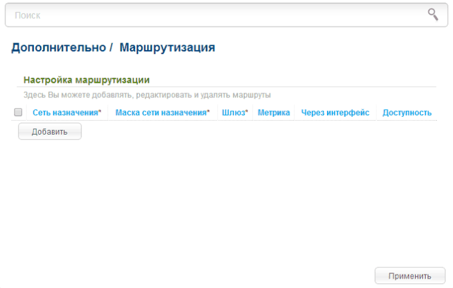Click the slash separator in the breadcrumb
The image size is (453, 288).
[x=111, y=48]
